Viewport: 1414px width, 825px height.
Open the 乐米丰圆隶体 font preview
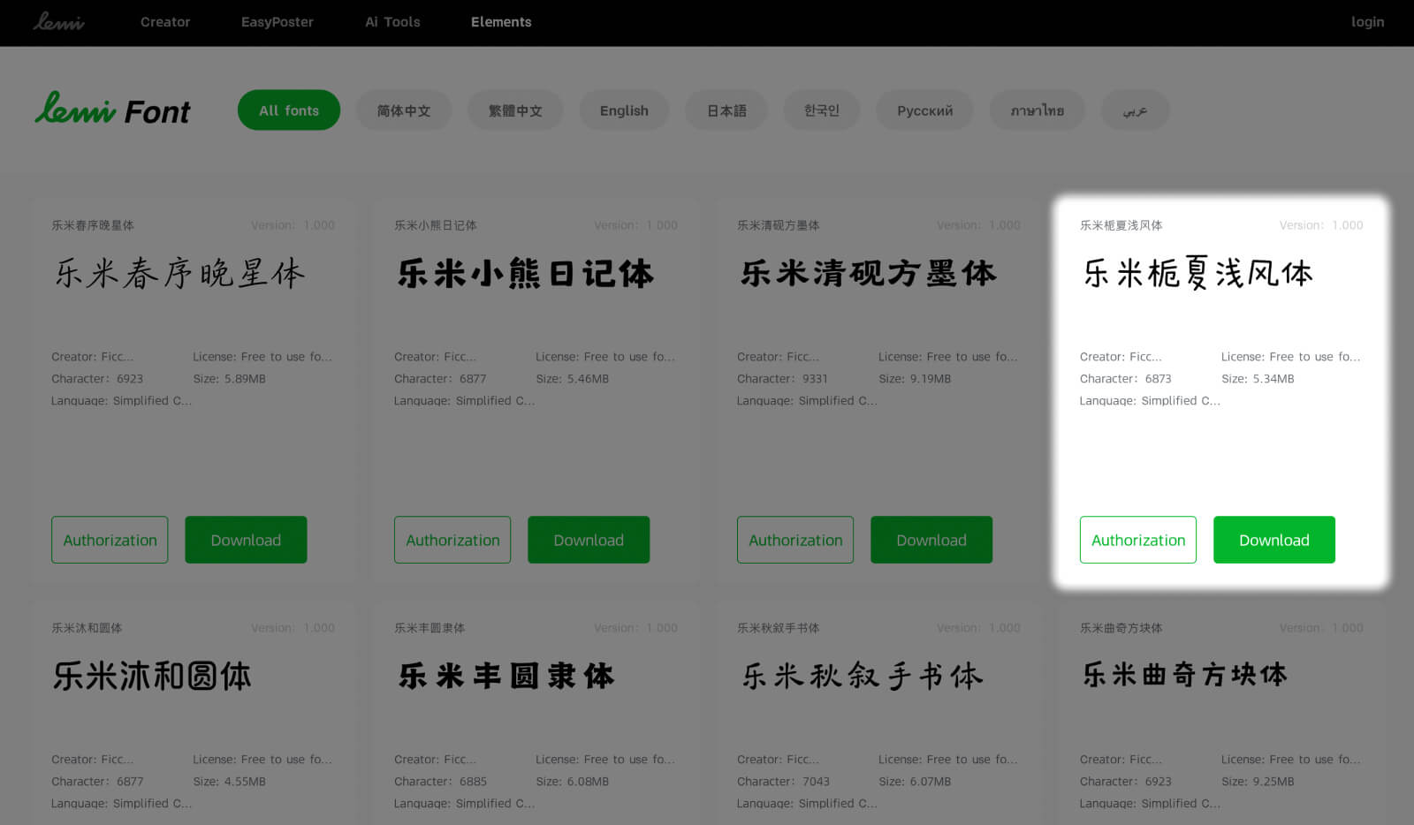point(506,676)
